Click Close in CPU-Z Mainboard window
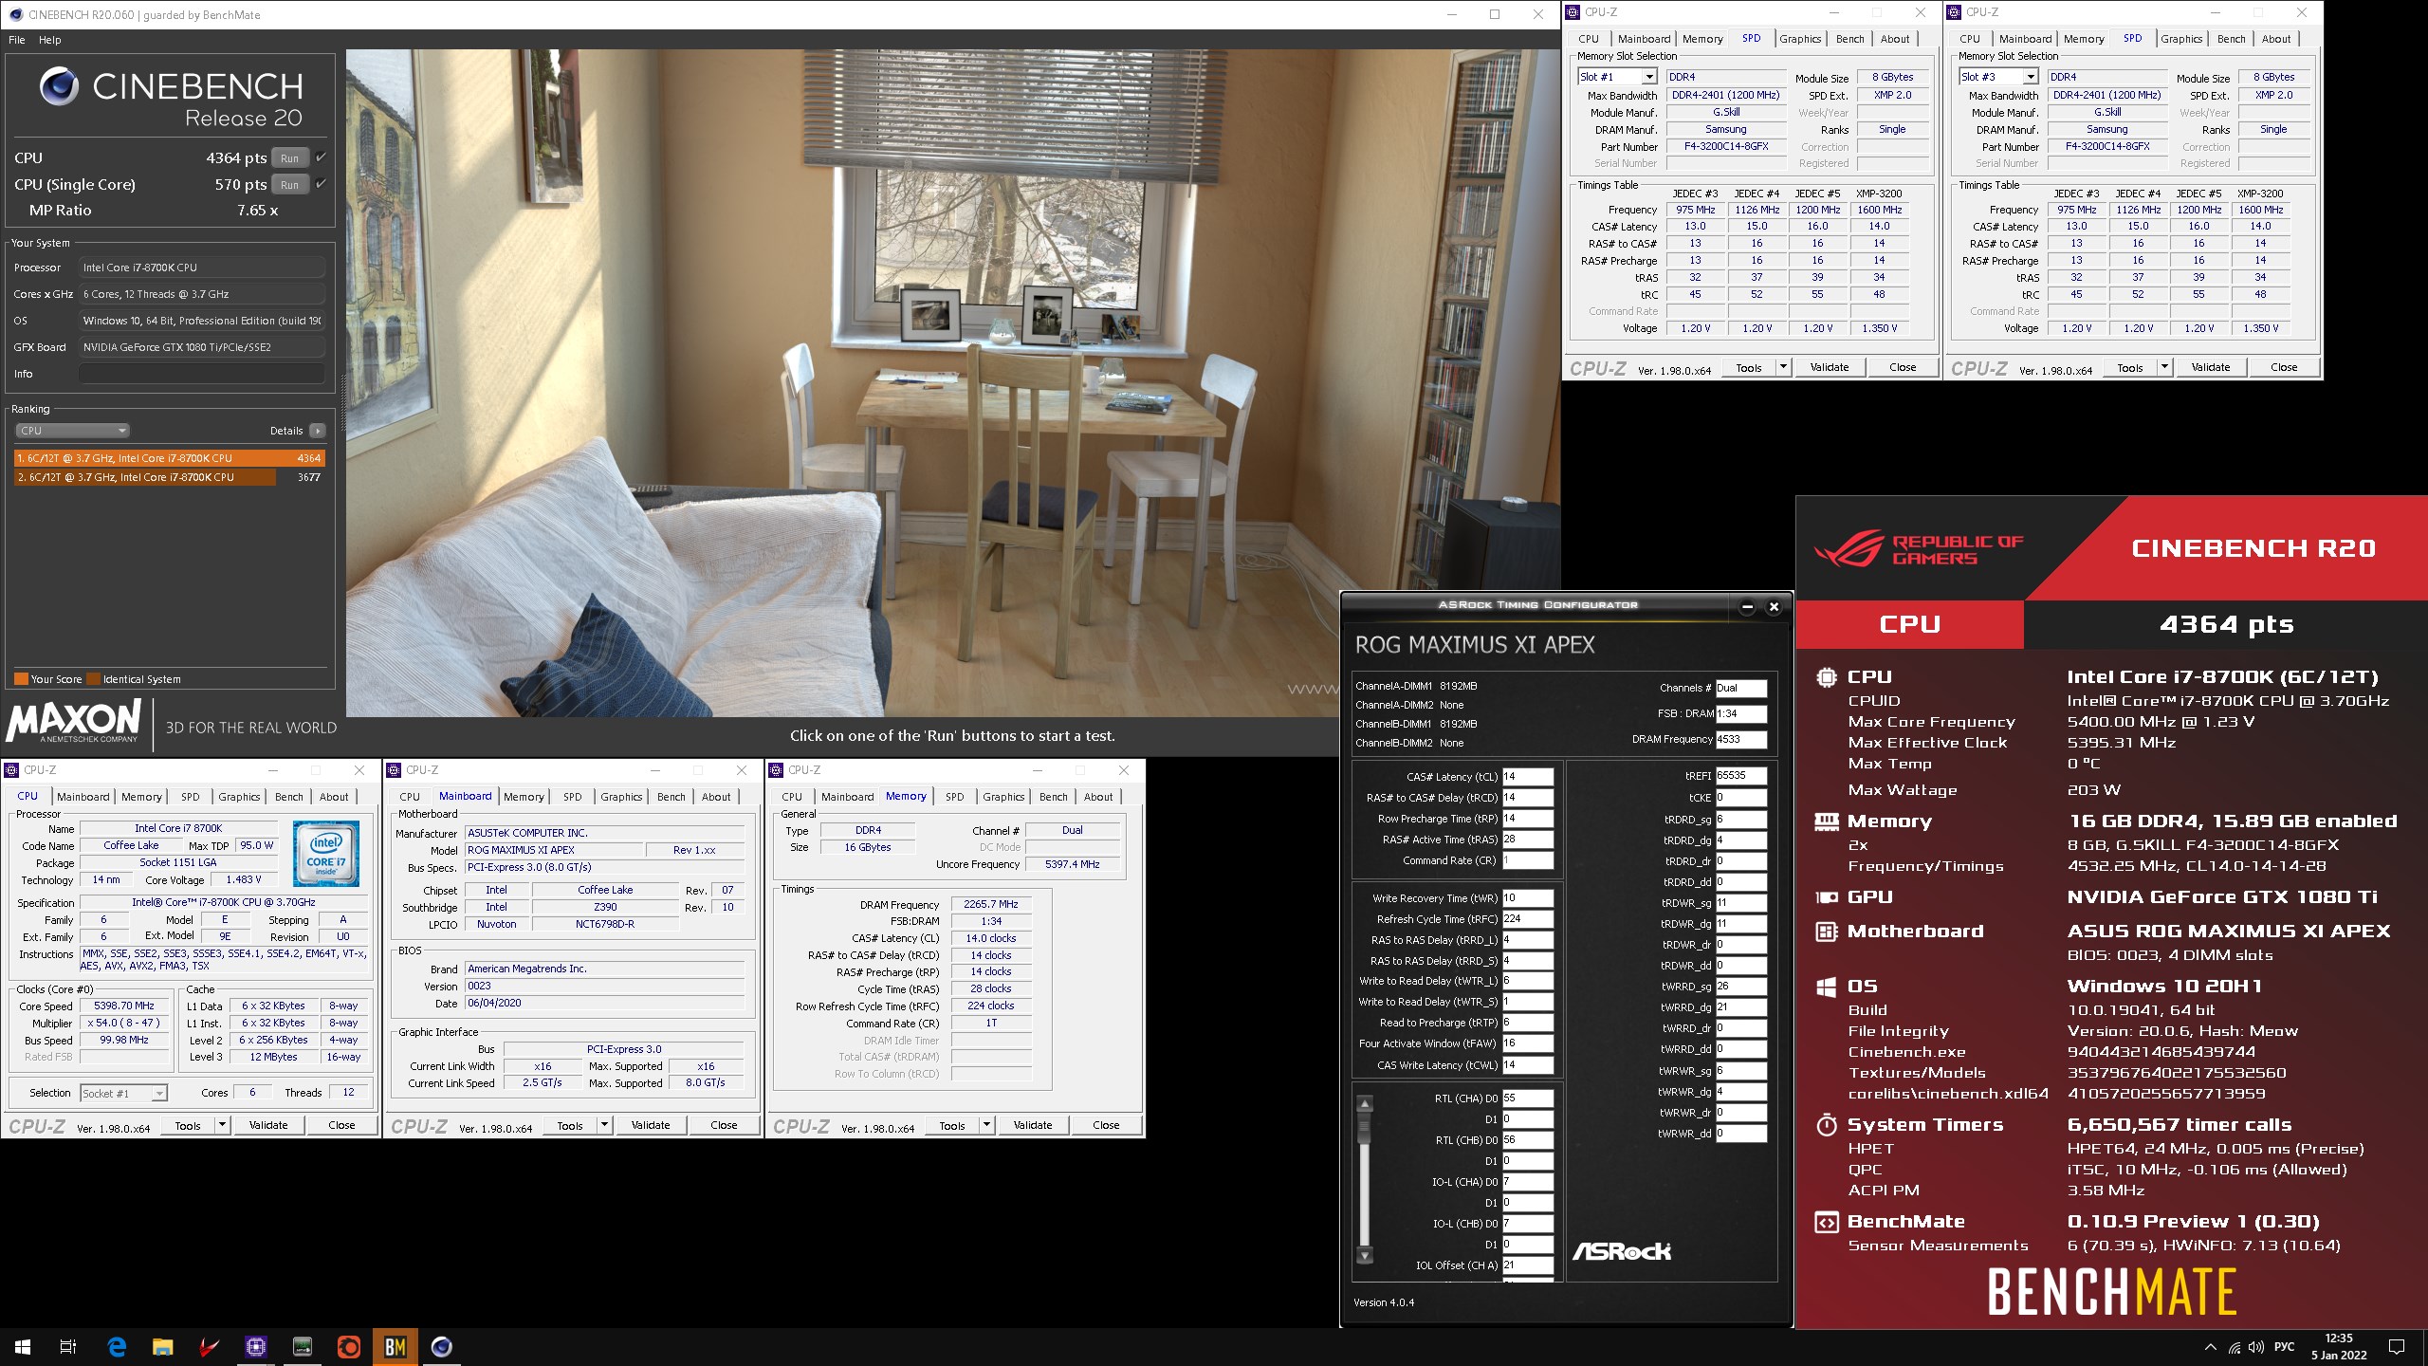The image size is (2428, 1366). 724,1125
